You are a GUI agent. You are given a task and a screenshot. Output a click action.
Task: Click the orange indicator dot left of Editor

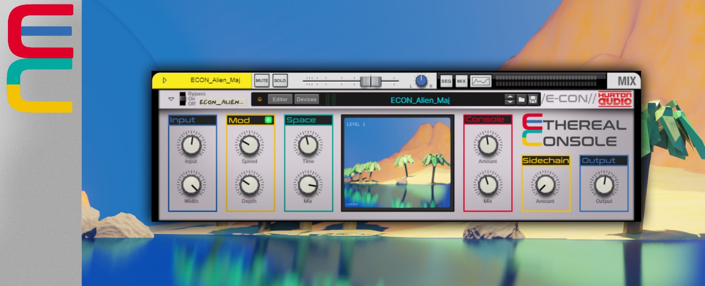(x=260, y=99)
